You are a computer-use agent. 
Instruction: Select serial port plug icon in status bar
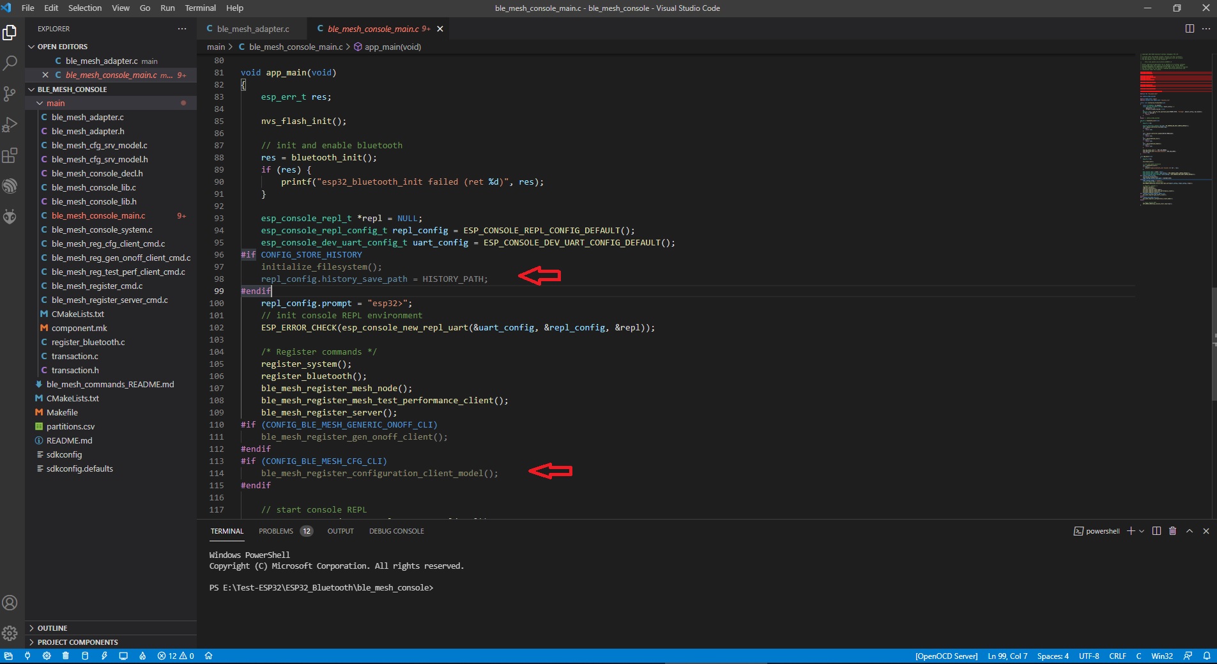click(27, 656)
